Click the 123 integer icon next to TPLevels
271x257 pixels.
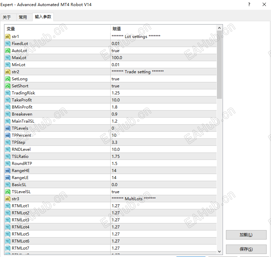coord(7,128)
